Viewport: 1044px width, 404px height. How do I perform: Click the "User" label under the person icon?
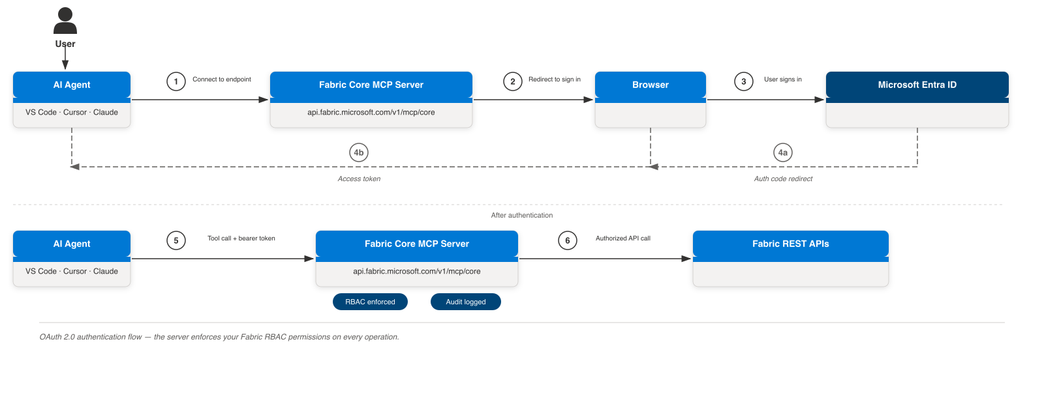coord(65,44)
